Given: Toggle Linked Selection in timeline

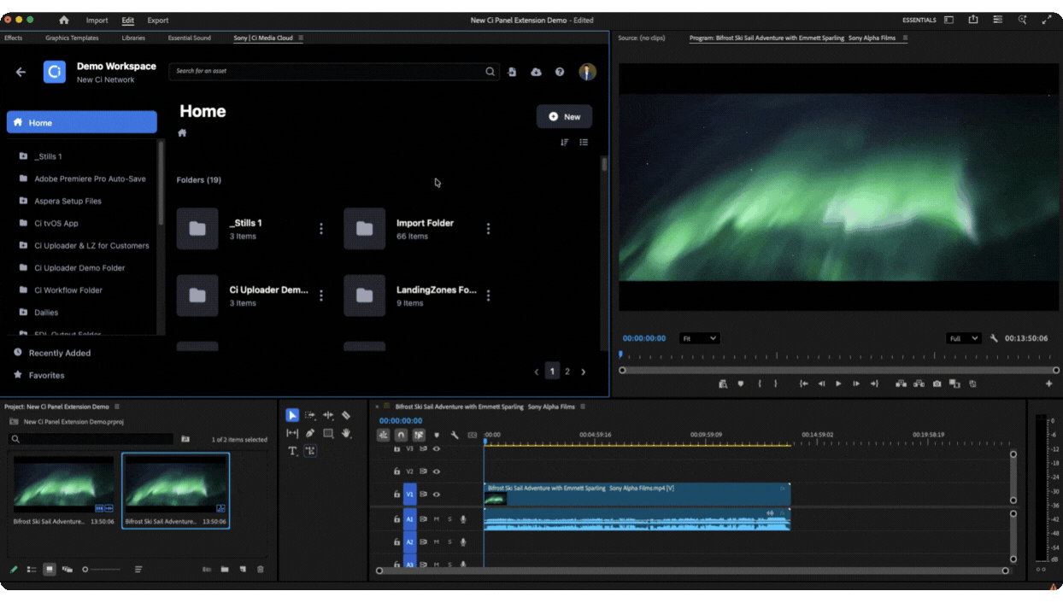Looking at the screenshot, I should pyautogui.click(x=419, y=436).
